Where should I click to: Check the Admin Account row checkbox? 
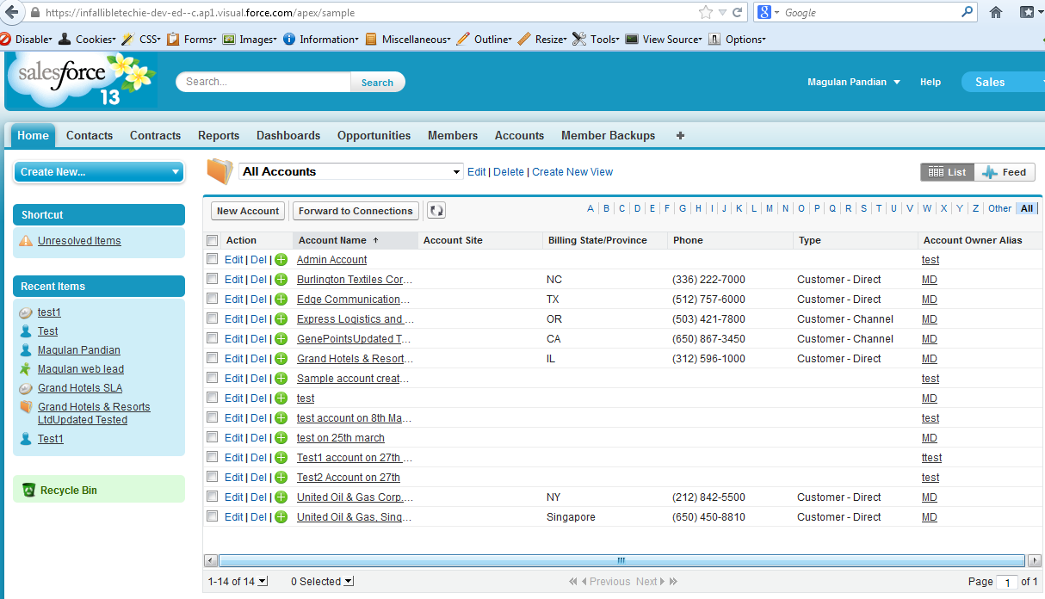coord(213,259)
